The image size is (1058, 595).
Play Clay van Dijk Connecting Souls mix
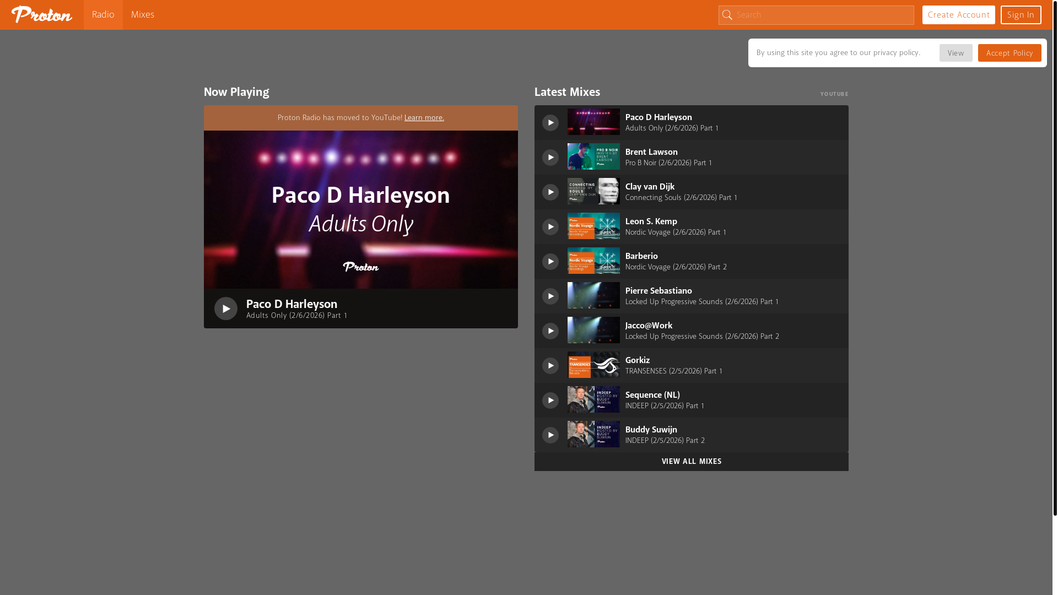(550, 192)
